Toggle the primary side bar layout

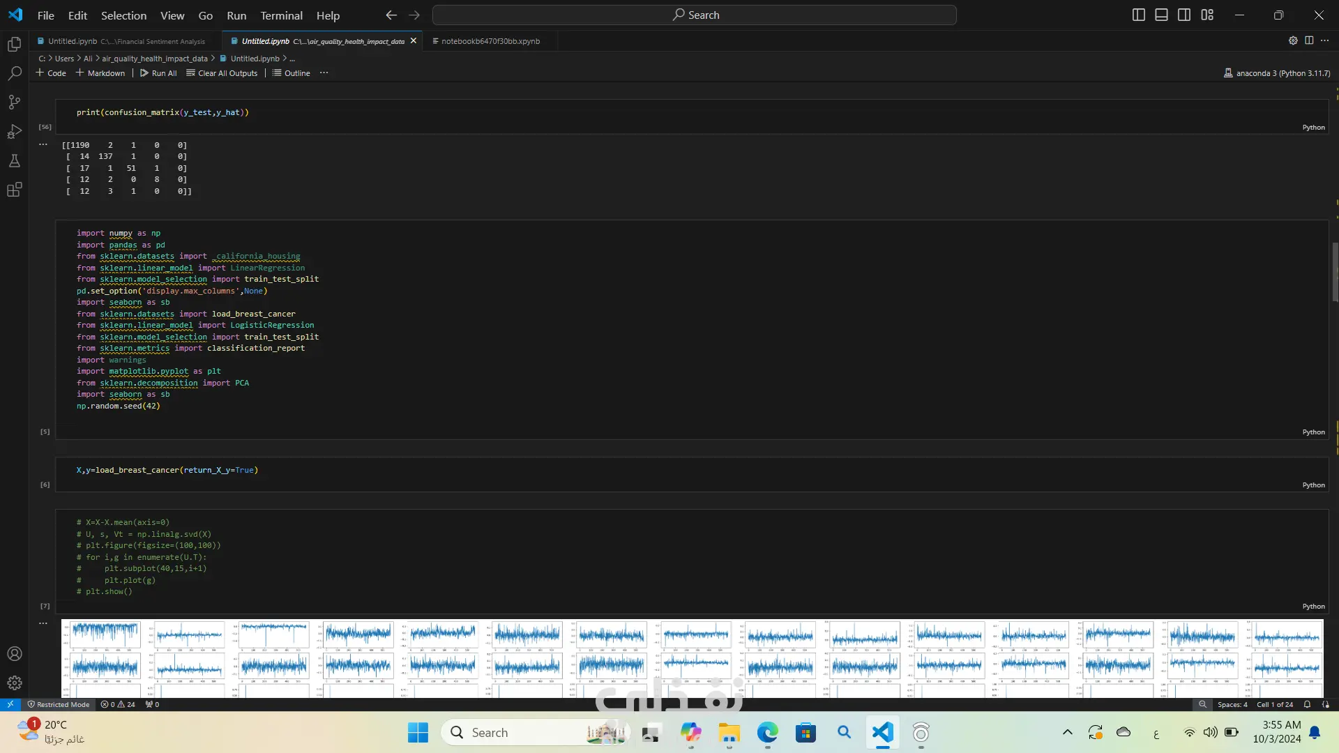[1138, 15]
